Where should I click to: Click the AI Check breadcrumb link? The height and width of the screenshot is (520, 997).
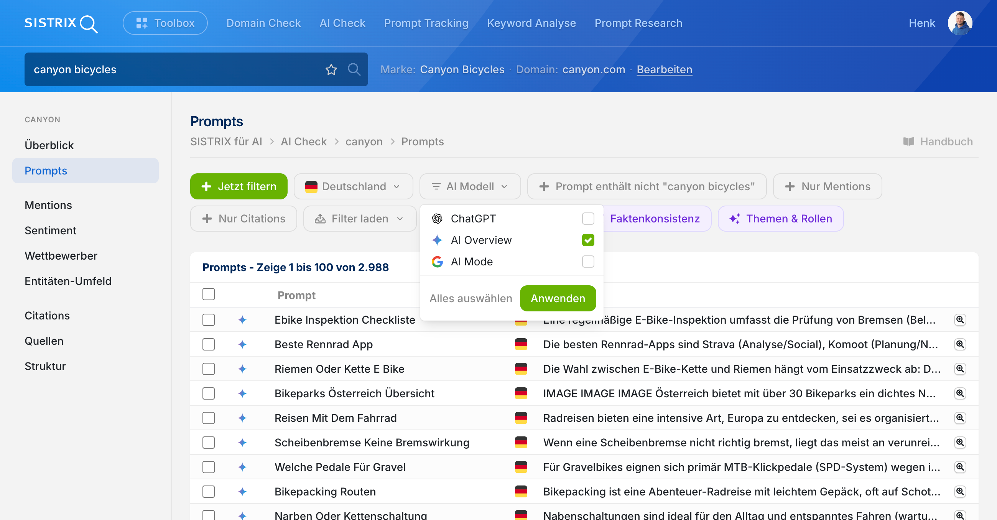coord(303,142)
